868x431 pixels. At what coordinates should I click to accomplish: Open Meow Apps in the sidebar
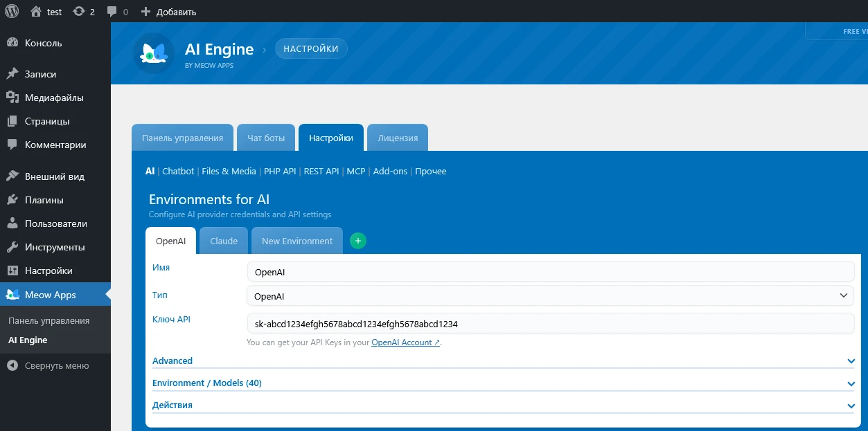[55, 295]
